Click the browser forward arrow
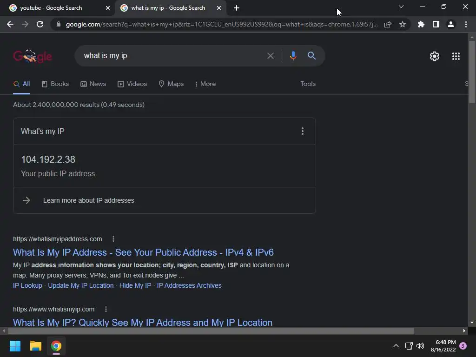This screenshot has width=476, height=357. coord(25,24)
